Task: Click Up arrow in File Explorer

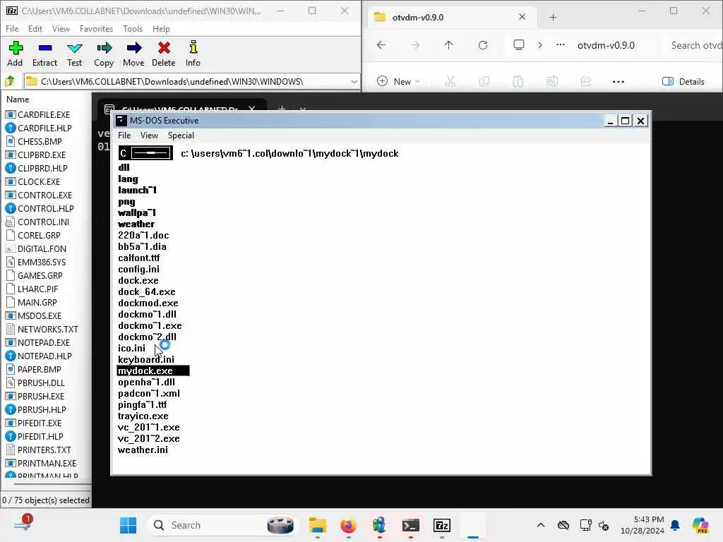Action: tap(448, 45)
